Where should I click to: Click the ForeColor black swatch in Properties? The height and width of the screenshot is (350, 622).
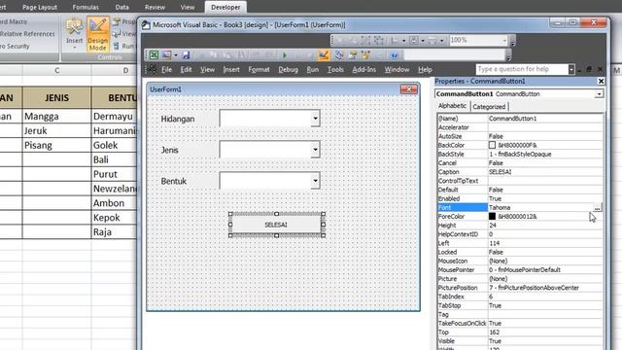pyautogui.click(x=493, y=216)
